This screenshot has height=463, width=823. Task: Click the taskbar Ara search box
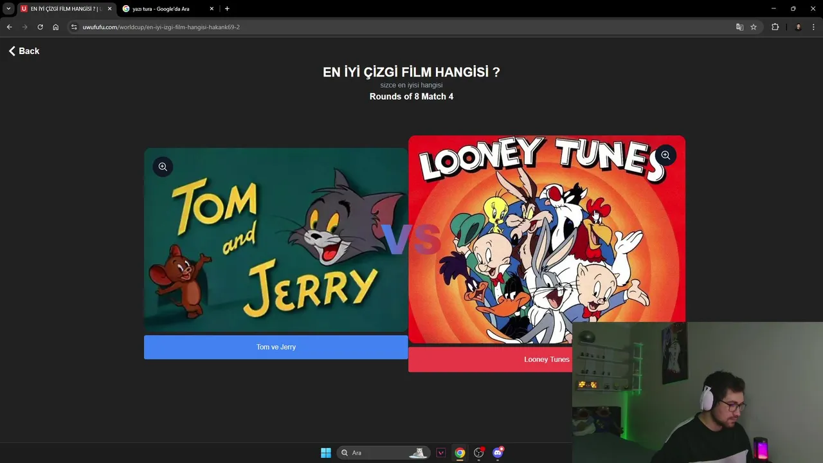[383, 453]
